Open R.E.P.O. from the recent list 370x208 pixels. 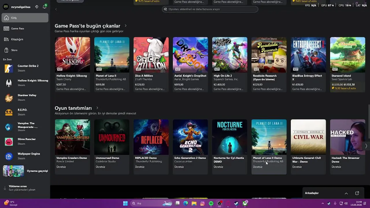25,112
